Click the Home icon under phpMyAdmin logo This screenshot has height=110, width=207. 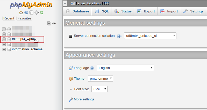[21, 12]
